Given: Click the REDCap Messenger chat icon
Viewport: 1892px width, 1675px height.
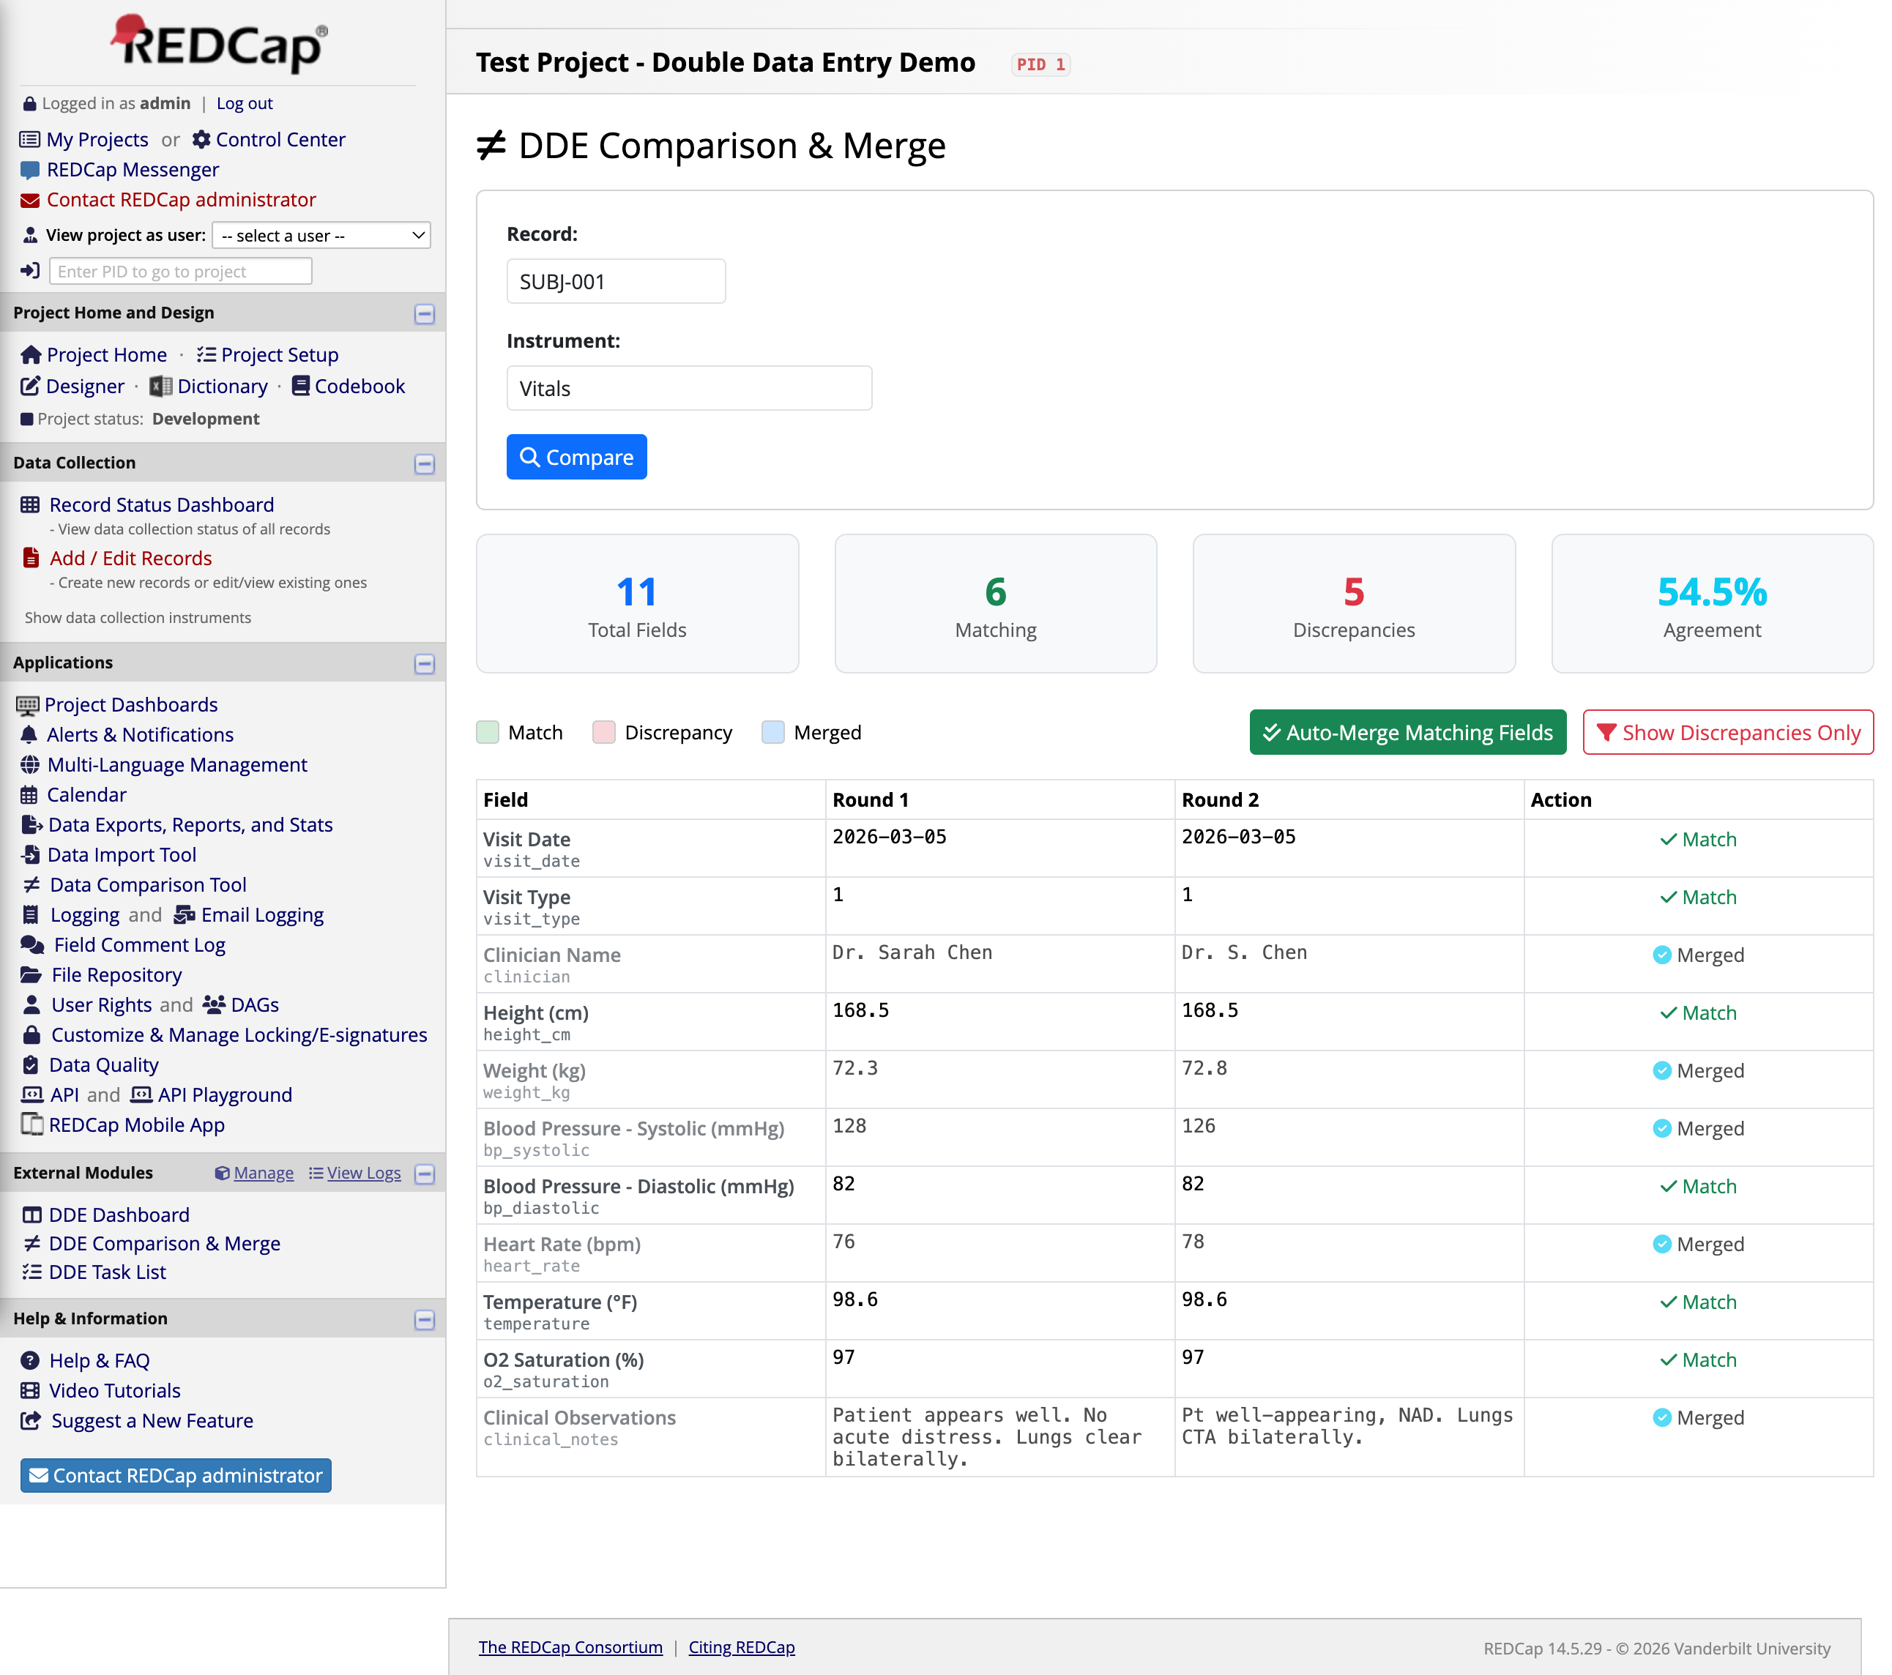Looking at the screenshot, I should coord(29,171).
